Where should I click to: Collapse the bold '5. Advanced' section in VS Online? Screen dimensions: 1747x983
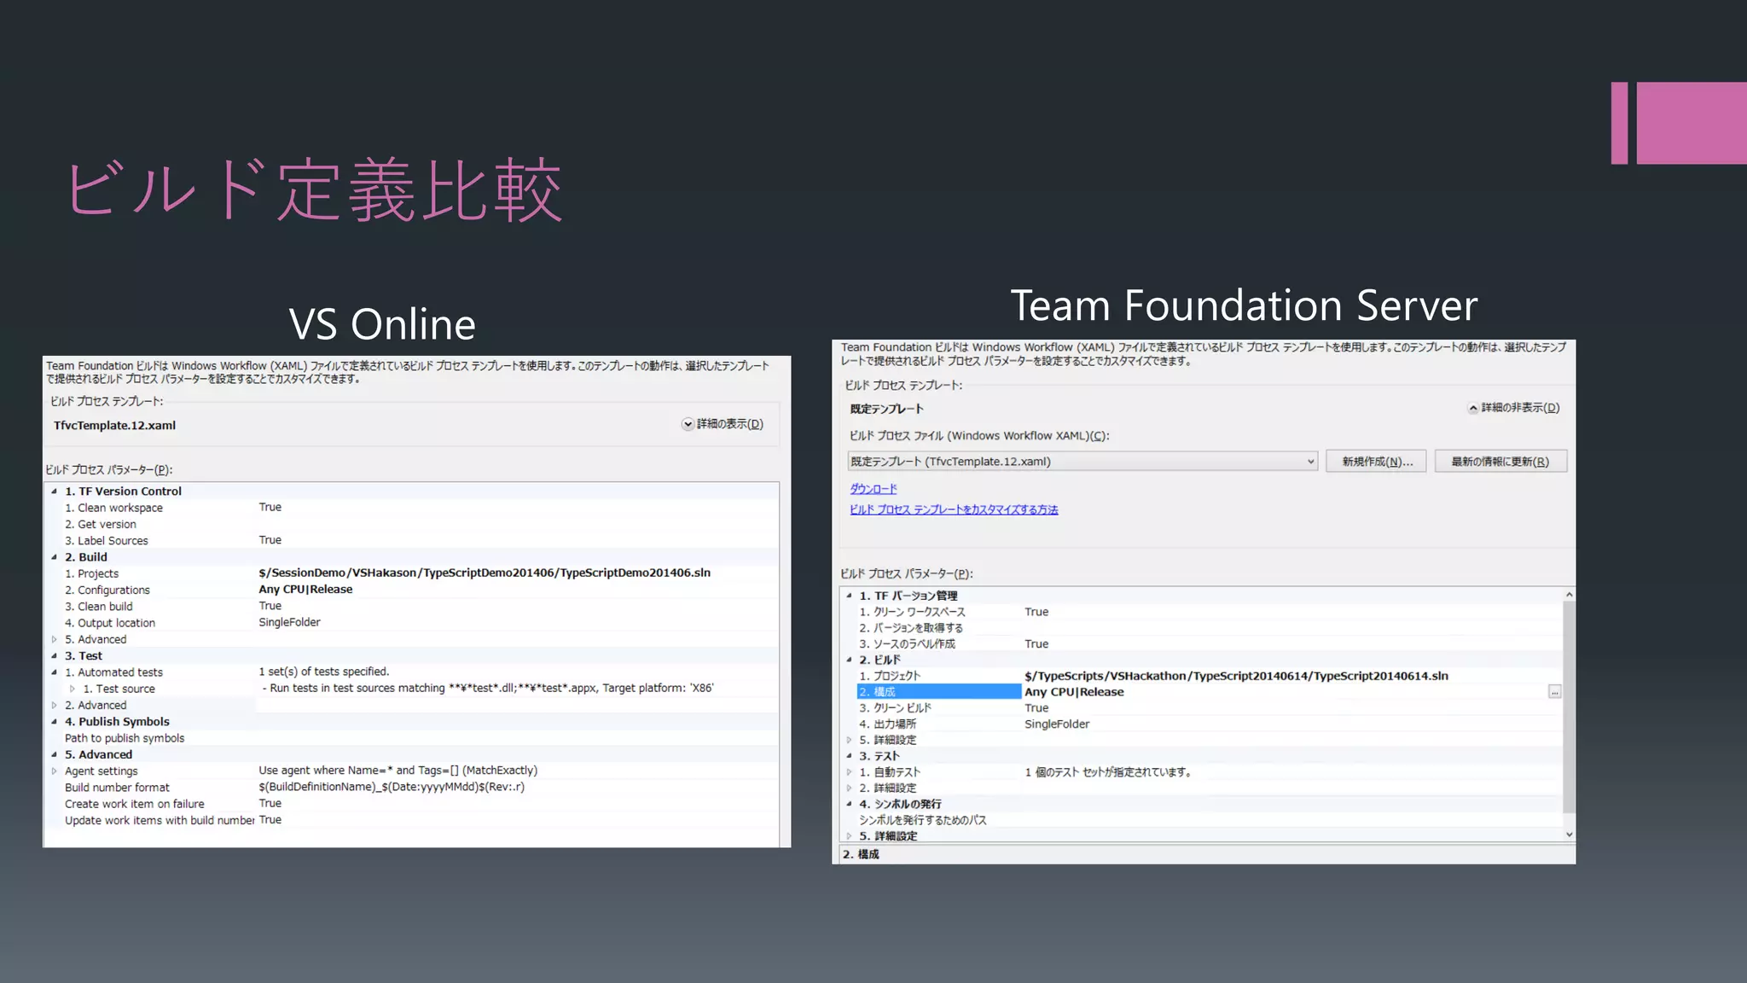tap(54, 754)
